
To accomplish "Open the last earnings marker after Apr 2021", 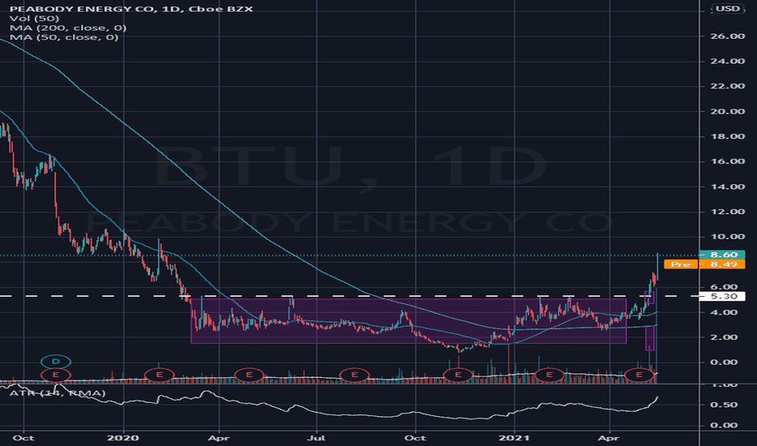I will click(x=639, y=375).
